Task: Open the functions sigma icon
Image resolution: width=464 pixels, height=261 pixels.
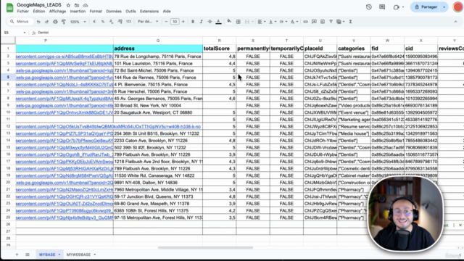Action: click(x=350, y=22)
